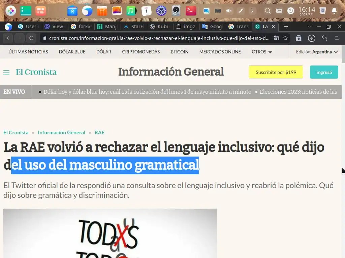The image size is (345, 258).
Task: Open El Cronista breadcrumb link
Action: [16, 132]
